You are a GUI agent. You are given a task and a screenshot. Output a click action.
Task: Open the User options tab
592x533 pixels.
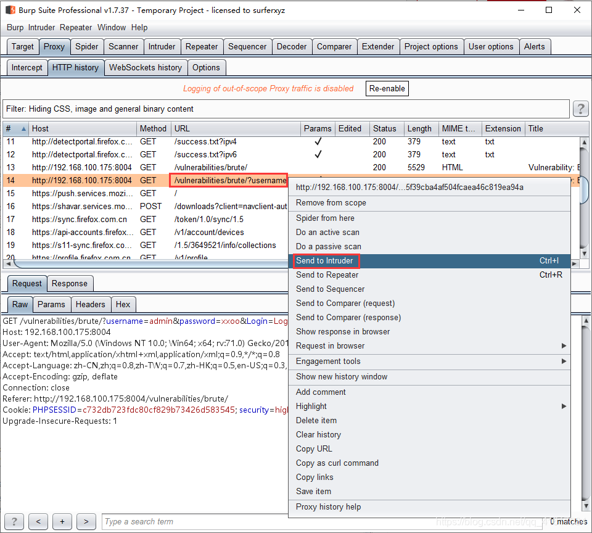491,46
